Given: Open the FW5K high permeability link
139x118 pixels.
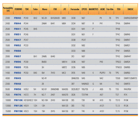Looking at the screenshot, I should (x=17, y=89).
